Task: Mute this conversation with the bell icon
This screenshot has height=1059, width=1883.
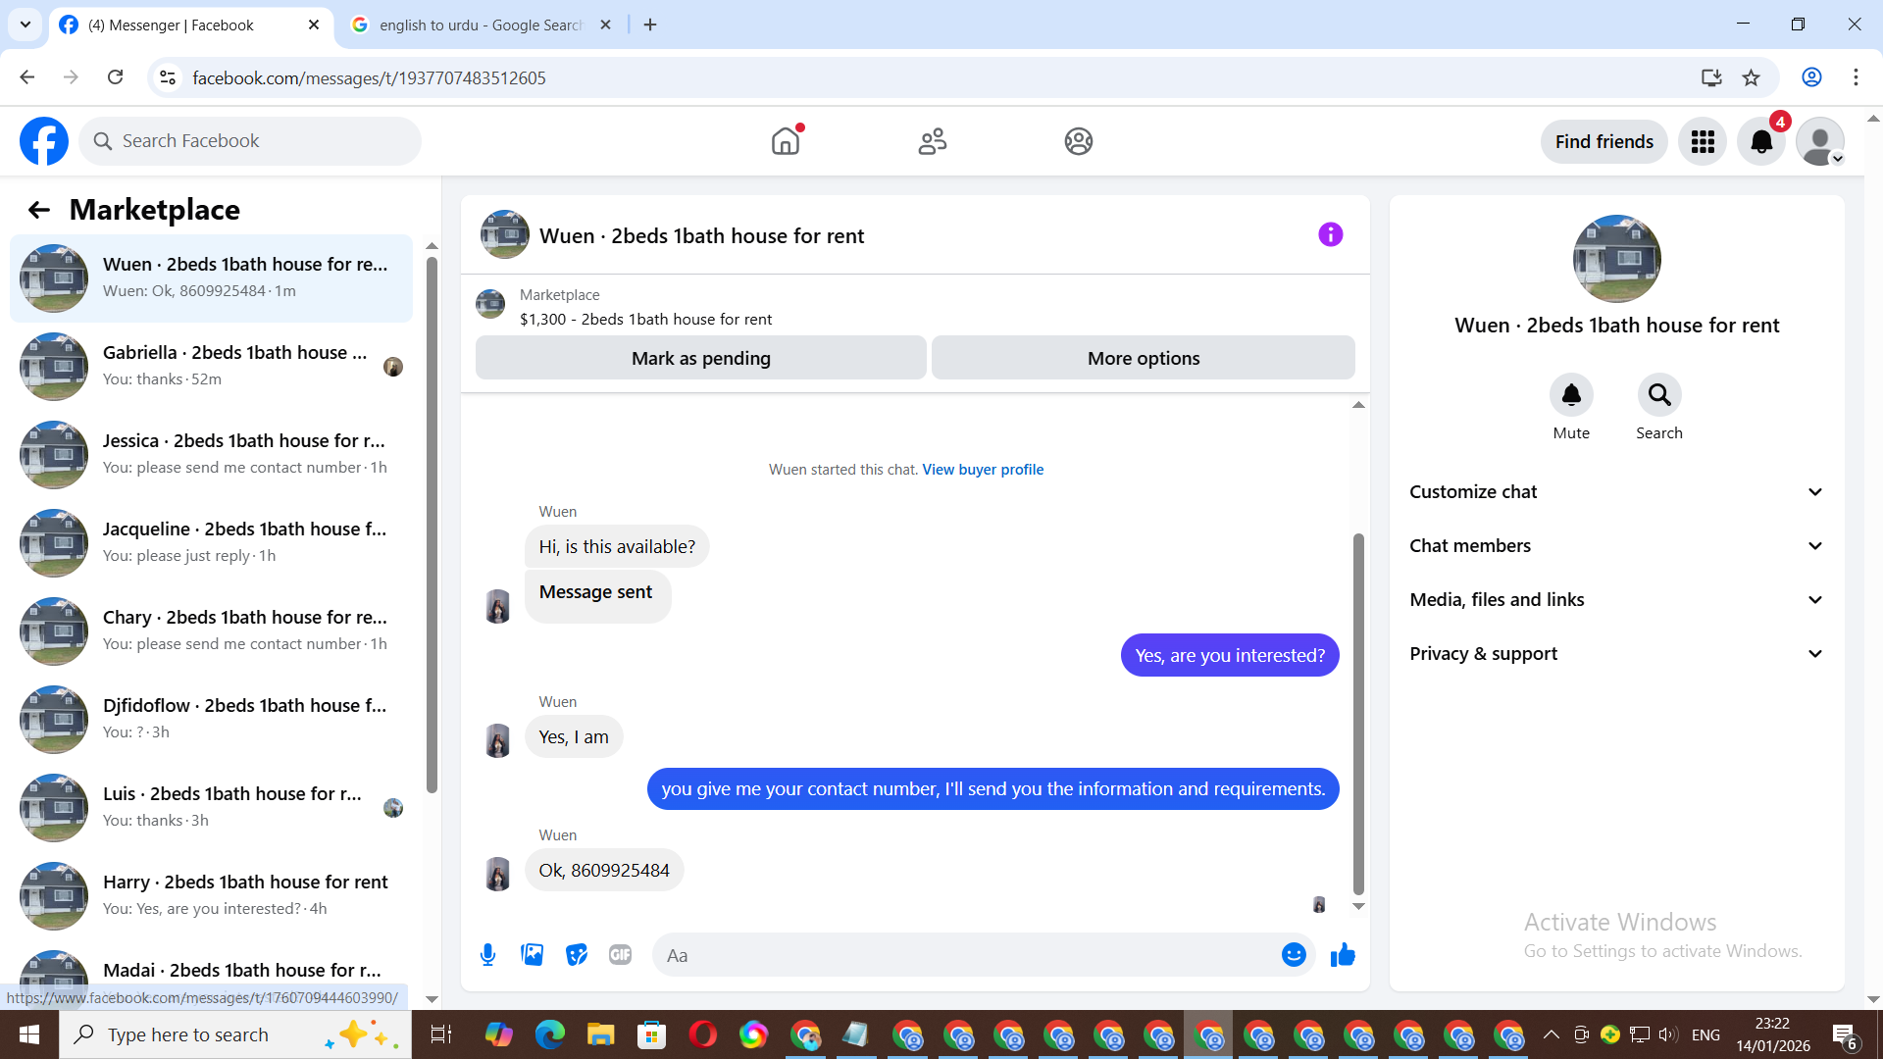Action: pos(1571,395)
